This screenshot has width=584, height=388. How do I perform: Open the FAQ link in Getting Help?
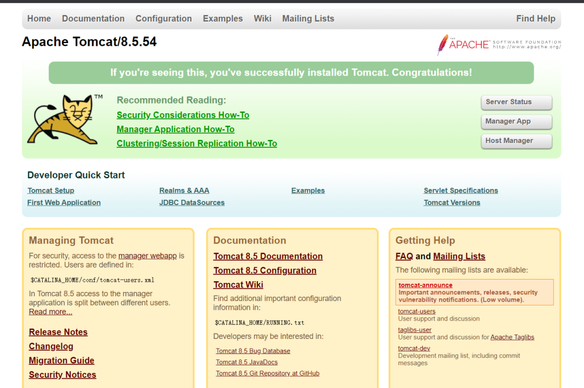click(x=404, y=256)
